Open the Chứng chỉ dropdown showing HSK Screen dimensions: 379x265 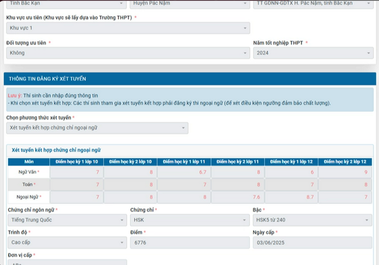189,221
